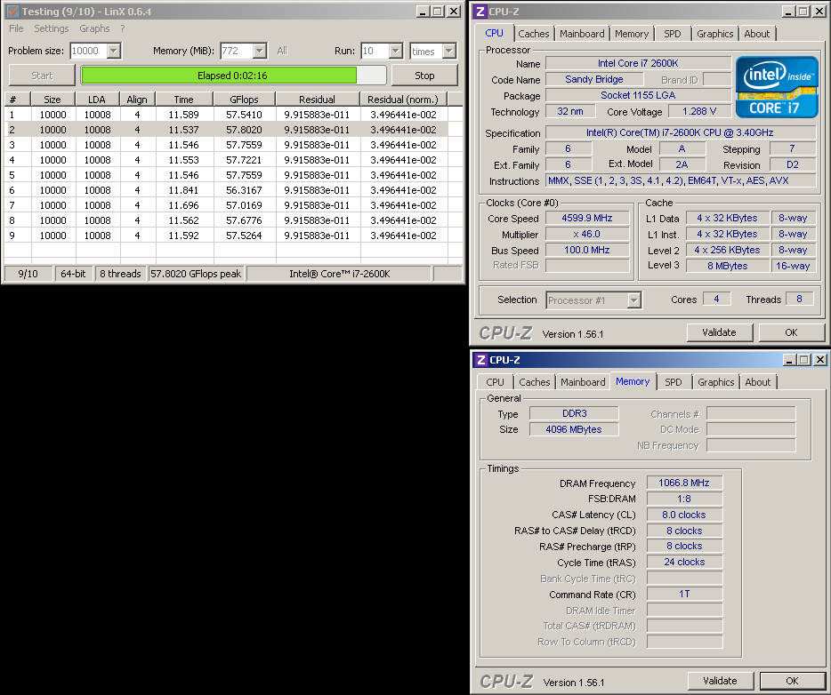Click the Multiplier value x 46.0
The height and width of the screenshot is (695, 831).
point(587,234)
